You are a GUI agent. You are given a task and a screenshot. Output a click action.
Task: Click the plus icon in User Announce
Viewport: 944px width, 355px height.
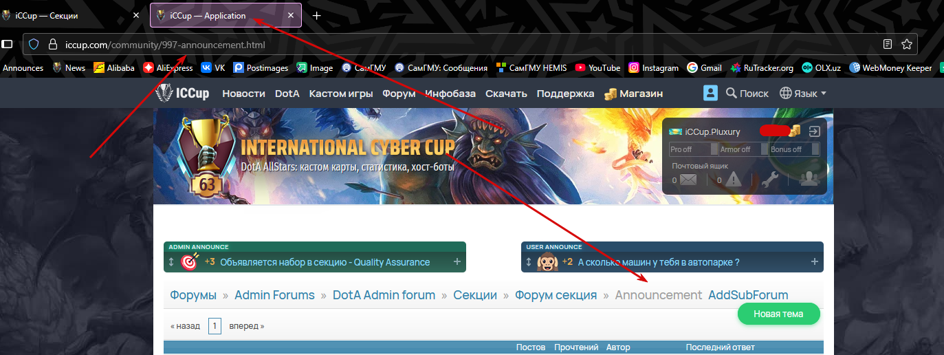pos(815,262)
